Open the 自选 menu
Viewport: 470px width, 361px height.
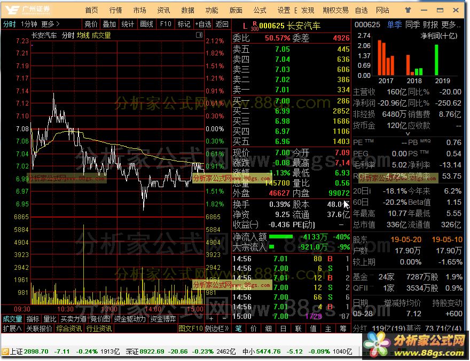(361, 10)
